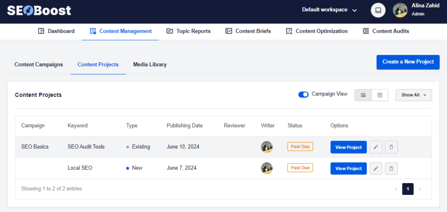Click the SEOBoost logo
This screenshot has height=212, width=447.
(39, 10)
